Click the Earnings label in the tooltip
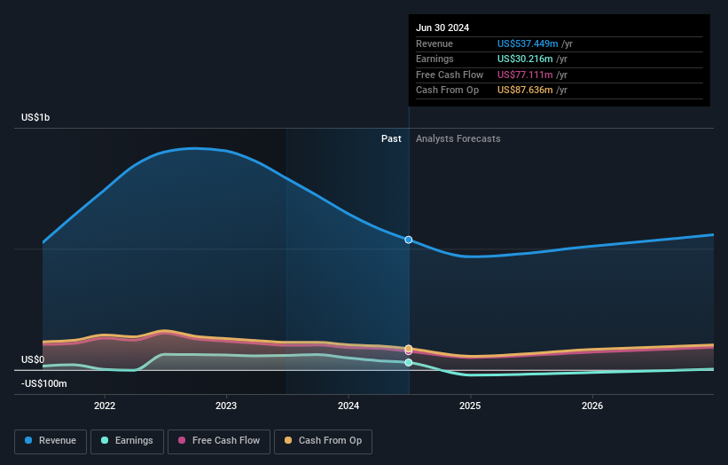Screen dimensions: 728x465 pyautogui.click(x=434, y=59)
